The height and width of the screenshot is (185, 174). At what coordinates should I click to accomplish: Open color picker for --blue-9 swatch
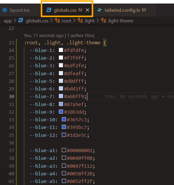[61, 112]
